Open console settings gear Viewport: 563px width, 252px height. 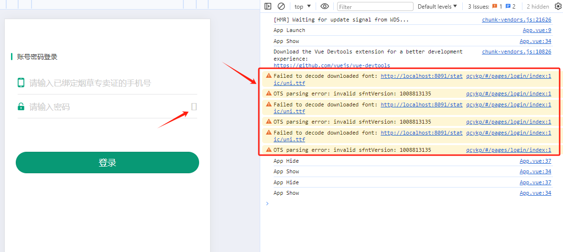tap(558, 6)
